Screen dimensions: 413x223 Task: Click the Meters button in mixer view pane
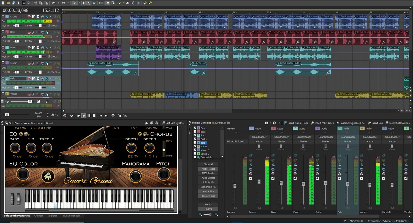(208, 204)
